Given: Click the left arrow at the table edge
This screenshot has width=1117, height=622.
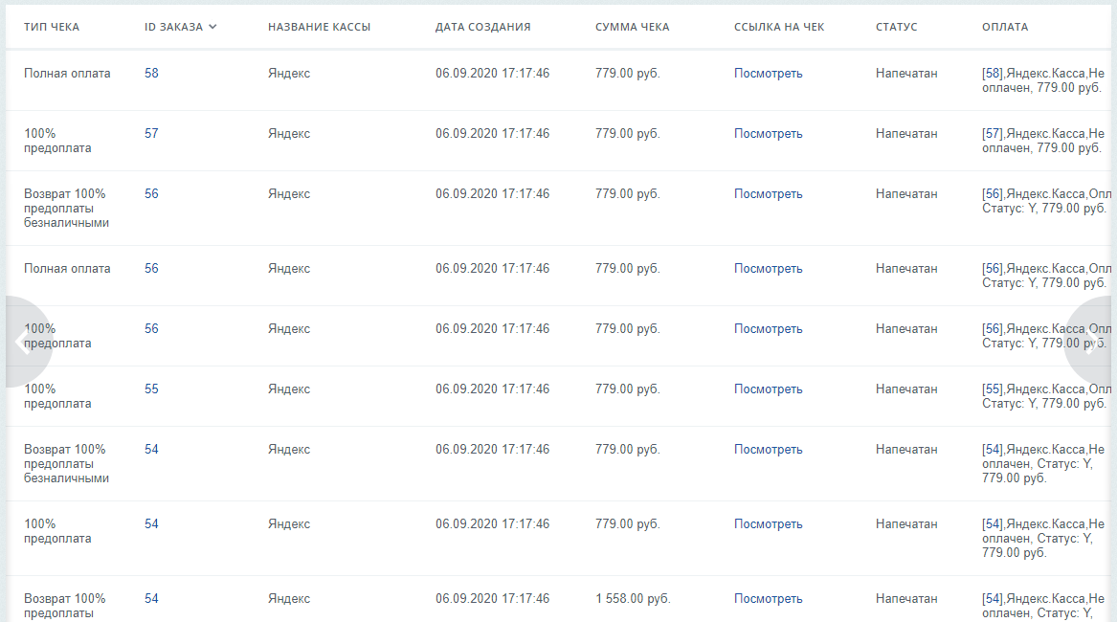Looking at the screenshot, I should coord(21,342).
